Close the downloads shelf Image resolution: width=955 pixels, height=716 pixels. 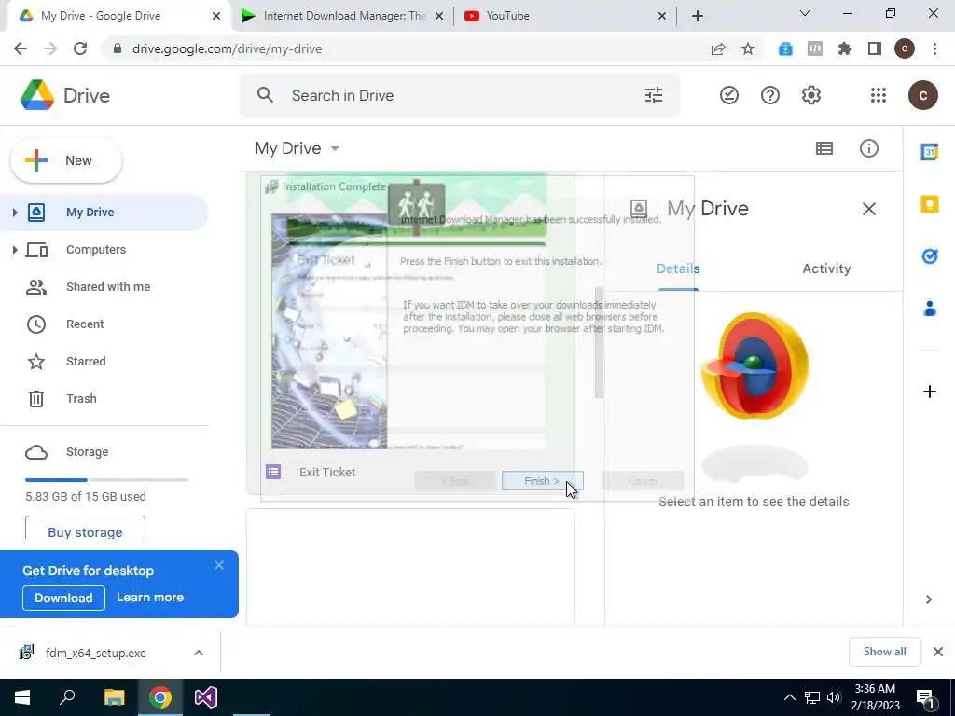point(938,652)
